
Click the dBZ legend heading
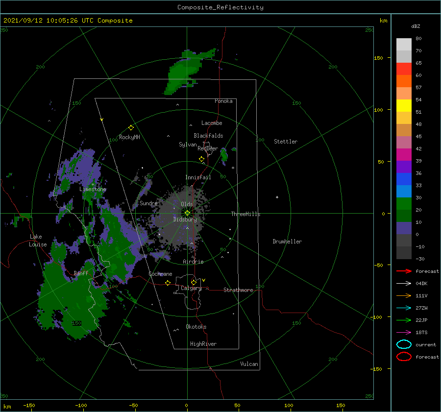pyautogui.click(x=416, y=26)
